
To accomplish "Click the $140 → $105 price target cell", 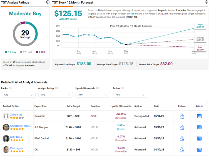I will [73, 127].
